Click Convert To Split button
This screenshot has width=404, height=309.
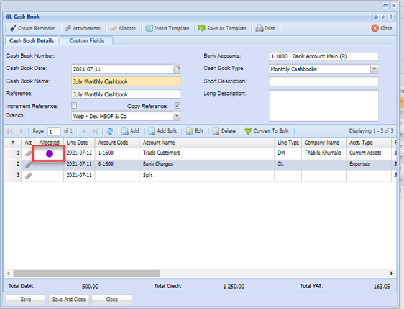[x=266, y=132]
